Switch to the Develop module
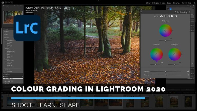 pyautogui.click(x=156, y=3)
